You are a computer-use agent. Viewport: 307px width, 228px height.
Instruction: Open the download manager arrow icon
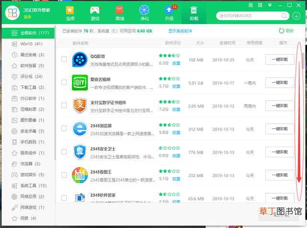(x=296, y=16)
